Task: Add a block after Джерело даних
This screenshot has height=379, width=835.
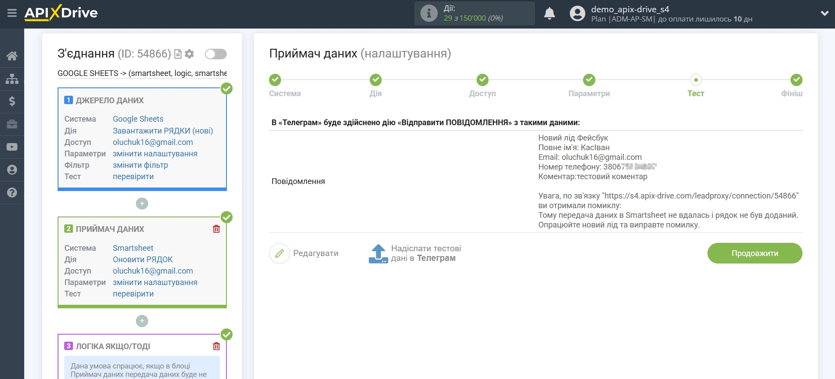Action: click(142, 204)
